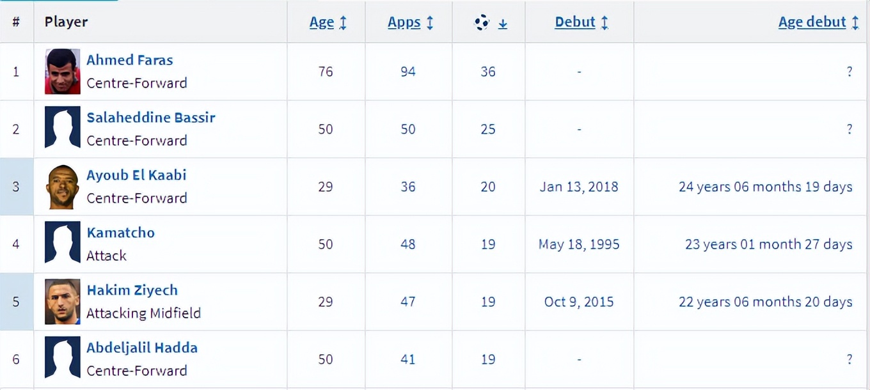This screenshot has width=870, height=390.
Task: Open Abdeljalil Hadda player link
Action: point(142,348)
